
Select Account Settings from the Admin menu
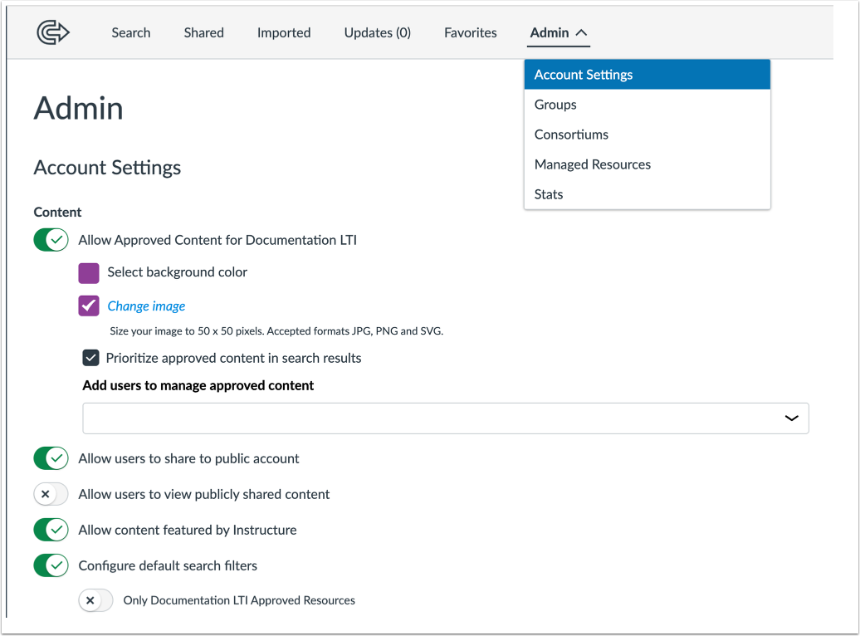[x=583, y=74]
